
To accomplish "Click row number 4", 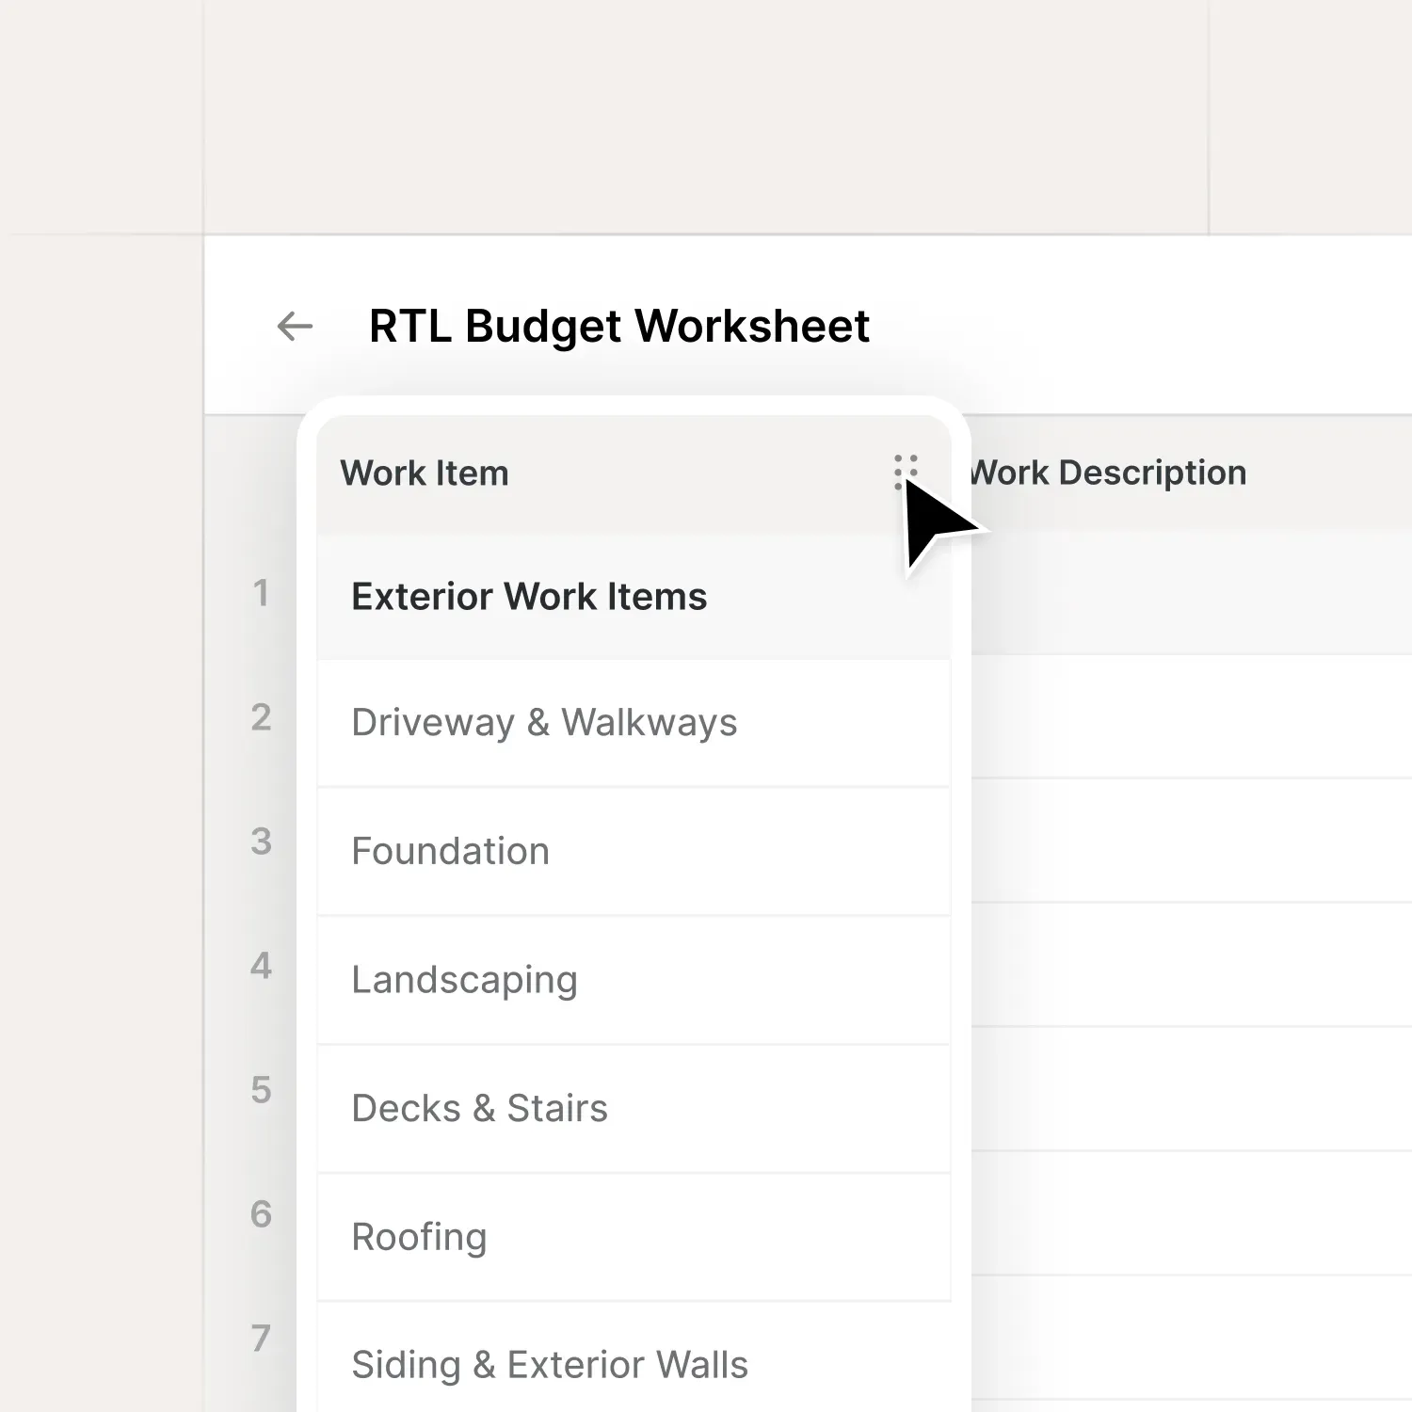I will [261, 966].
